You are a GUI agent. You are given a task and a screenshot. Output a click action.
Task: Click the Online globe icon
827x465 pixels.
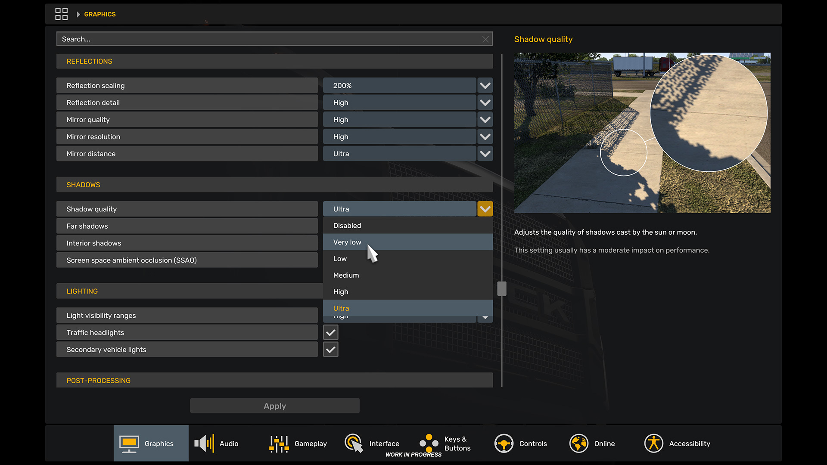pos(578,443)
